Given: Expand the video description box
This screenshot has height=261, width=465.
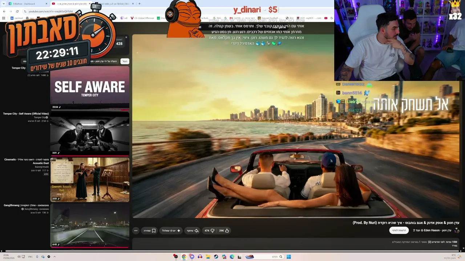Looking at the screenshot, I should pyautogui.click(x=296, y=244).
